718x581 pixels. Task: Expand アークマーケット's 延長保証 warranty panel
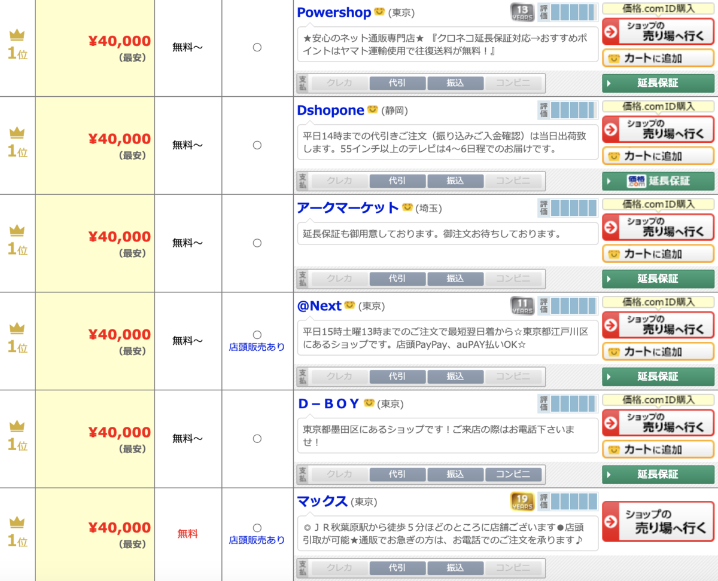pyautogui.click(x=658, y=279)
